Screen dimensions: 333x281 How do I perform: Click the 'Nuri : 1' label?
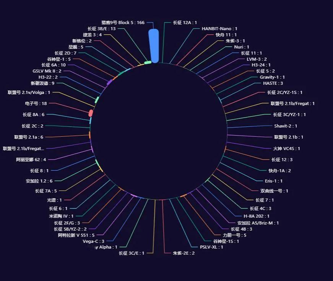point(242,47)
